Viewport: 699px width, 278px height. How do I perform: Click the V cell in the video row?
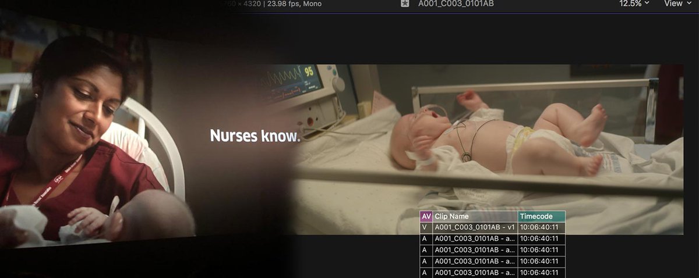coord(426,227)
